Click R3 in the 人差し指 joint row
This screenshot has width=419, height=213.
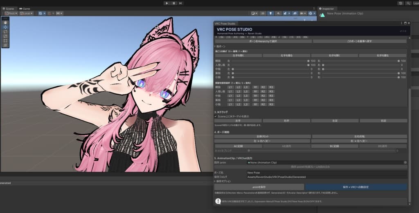(271, 91)
